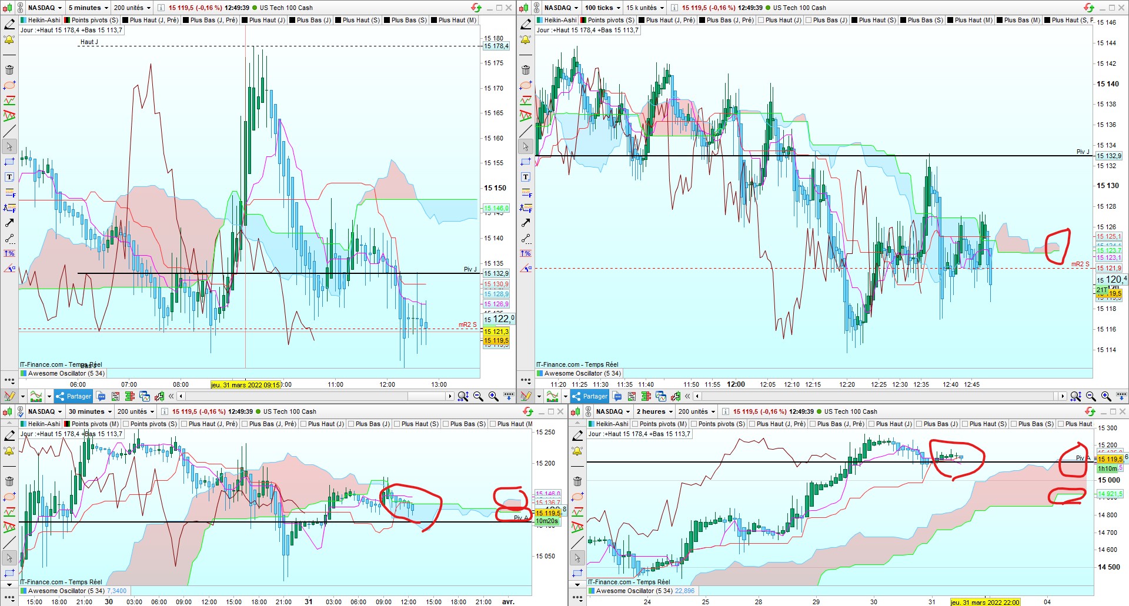Screen dimensions: 1129x606
Task: Click the red-green refresh arrows in 5 minutes window
Action: coord(476,8)
